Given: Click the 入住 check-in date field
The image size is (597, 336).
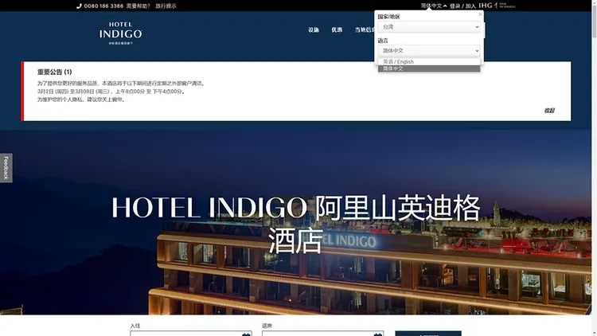Looking at the screenshot, I should click(x=191, y=334).
